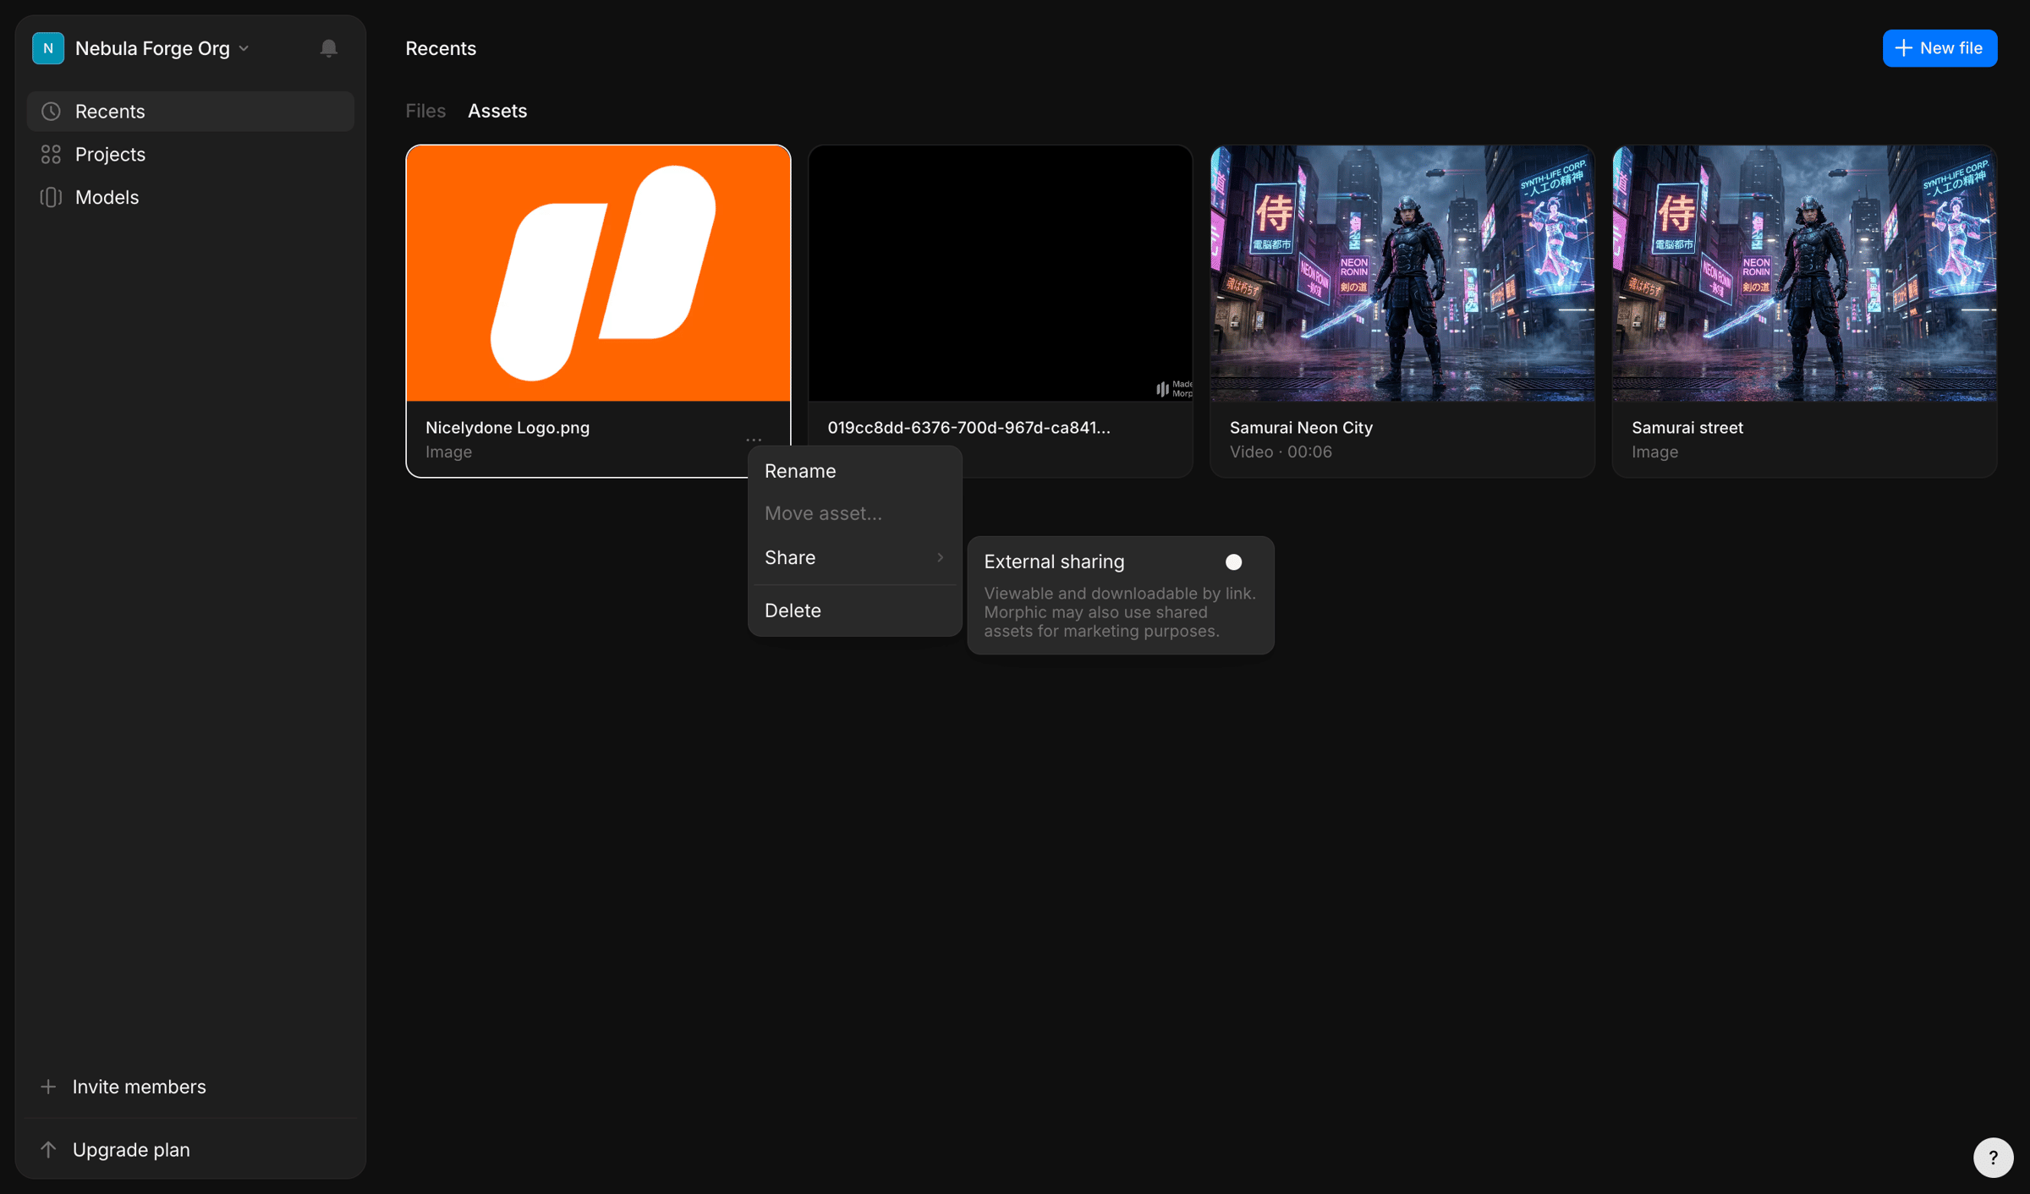Open Recents in the sidebar
2030x1194 pixels.
point(190,111)
